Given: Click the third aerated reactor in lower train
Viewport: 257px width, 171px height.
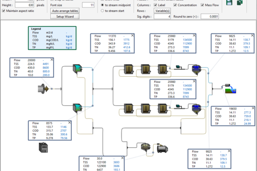Looking at the screenshot, I should (162, 108).
